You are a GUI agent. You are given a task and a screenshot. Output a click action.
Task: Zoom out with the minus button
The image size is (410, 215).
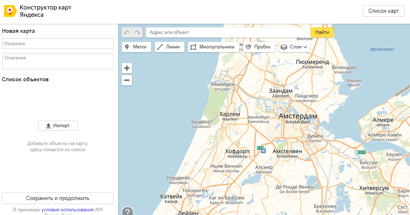coord(127,80)
